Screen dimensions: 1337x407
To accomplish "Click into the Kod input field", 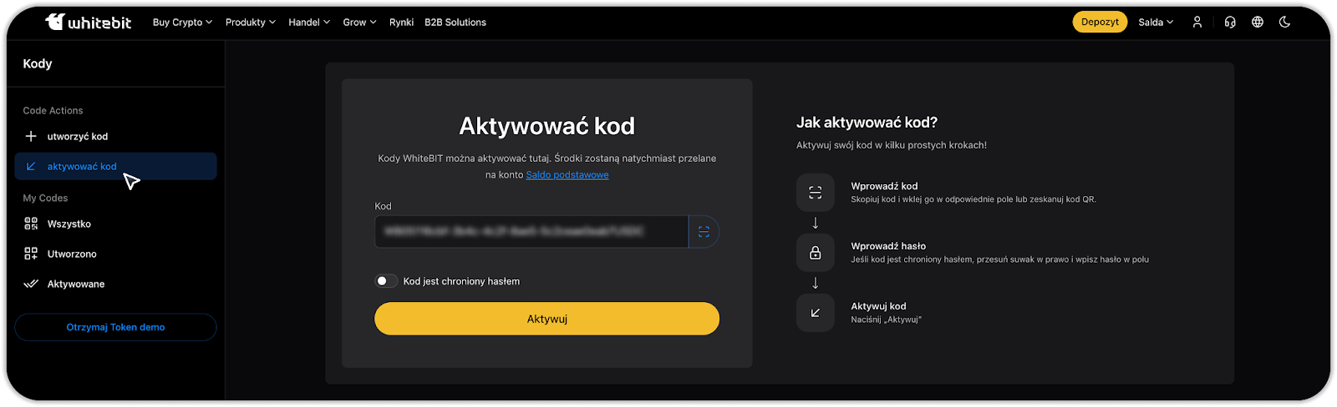I will coord(531,232).
